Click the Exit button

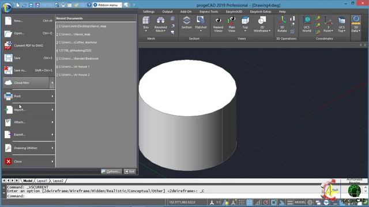click(x=130, y=171)
